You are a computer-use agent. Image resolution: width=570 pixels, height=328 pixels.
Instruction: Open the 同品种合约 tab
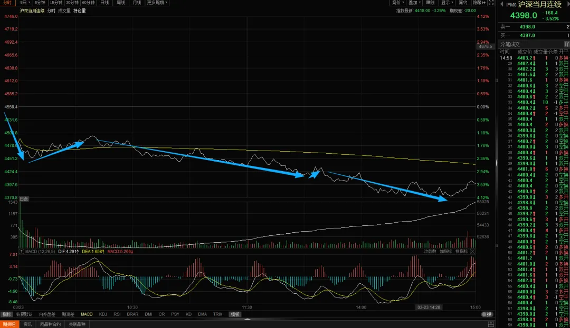[x=50, y=324]
